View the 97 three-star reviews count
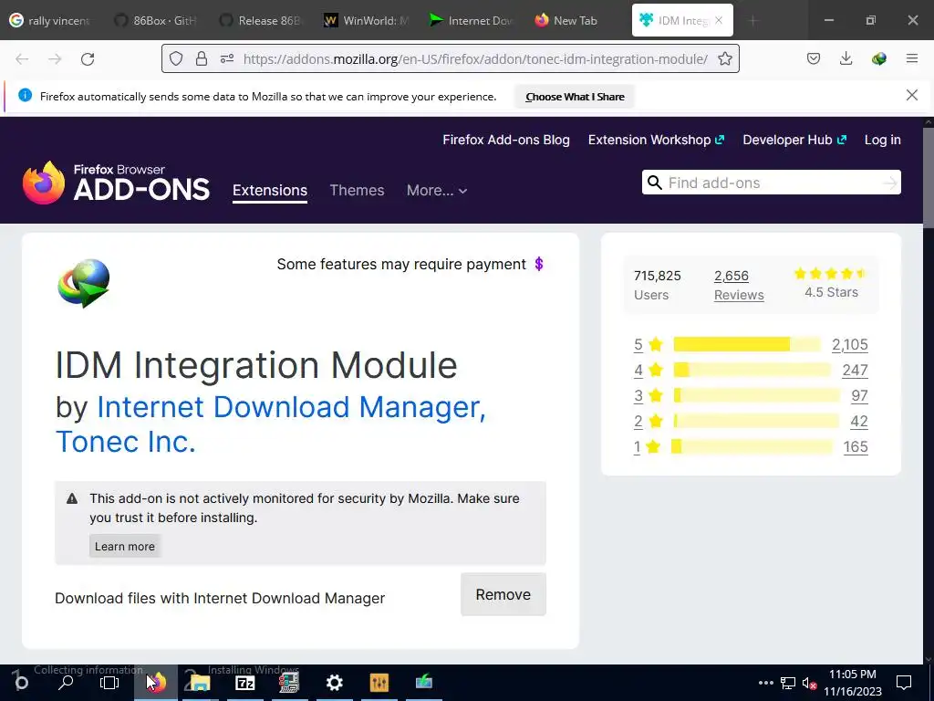The width and height of the screenshot is (934, 701). pyautogui.click(x=859, y=396)
